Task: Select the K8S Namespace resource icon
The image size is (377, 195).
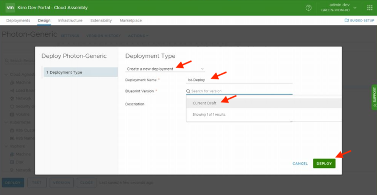Action: coord(12,138)
